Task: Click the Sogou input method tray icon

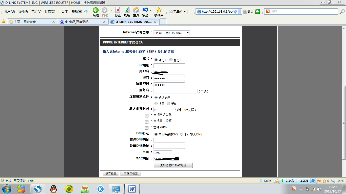Action: (294, 188)
